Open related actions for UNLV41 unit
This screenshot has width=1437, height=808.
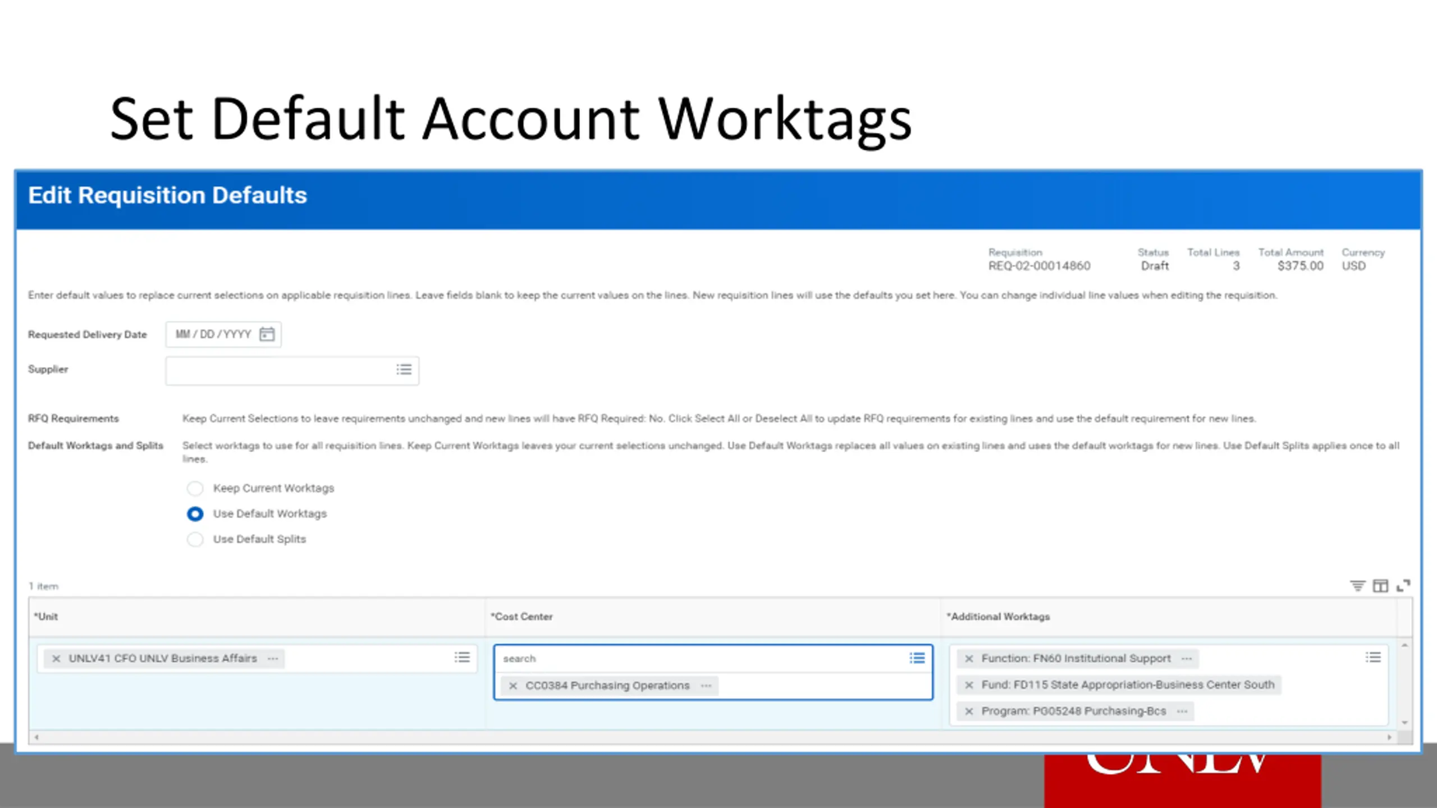pos(273,659)
